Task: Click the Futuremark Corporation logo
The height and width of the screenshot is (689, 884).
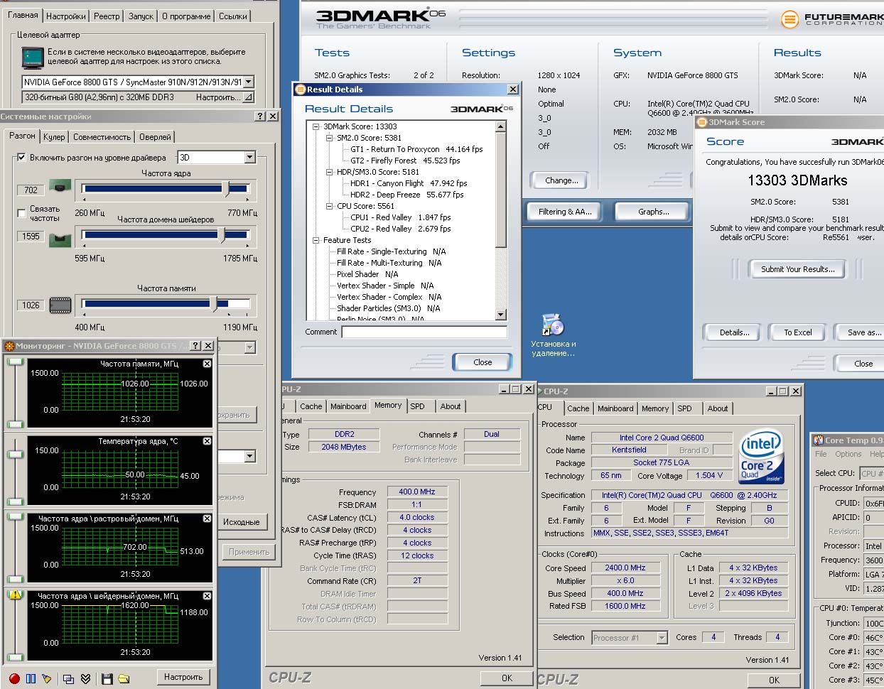Action: [831, 19]
